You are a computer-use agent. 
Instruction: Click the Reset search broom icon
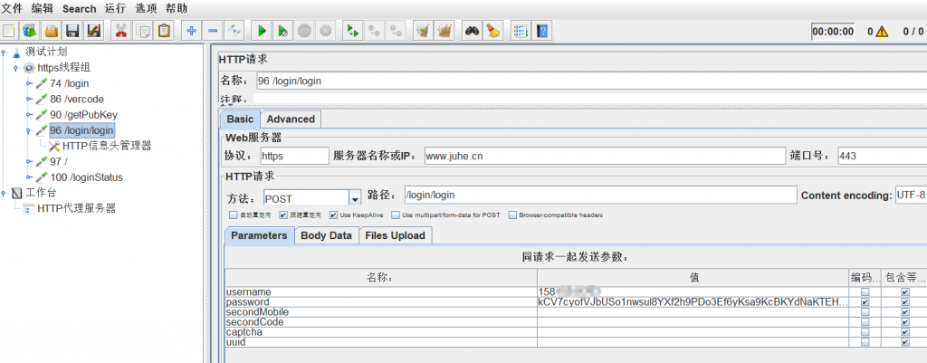[x=492, y=30]
